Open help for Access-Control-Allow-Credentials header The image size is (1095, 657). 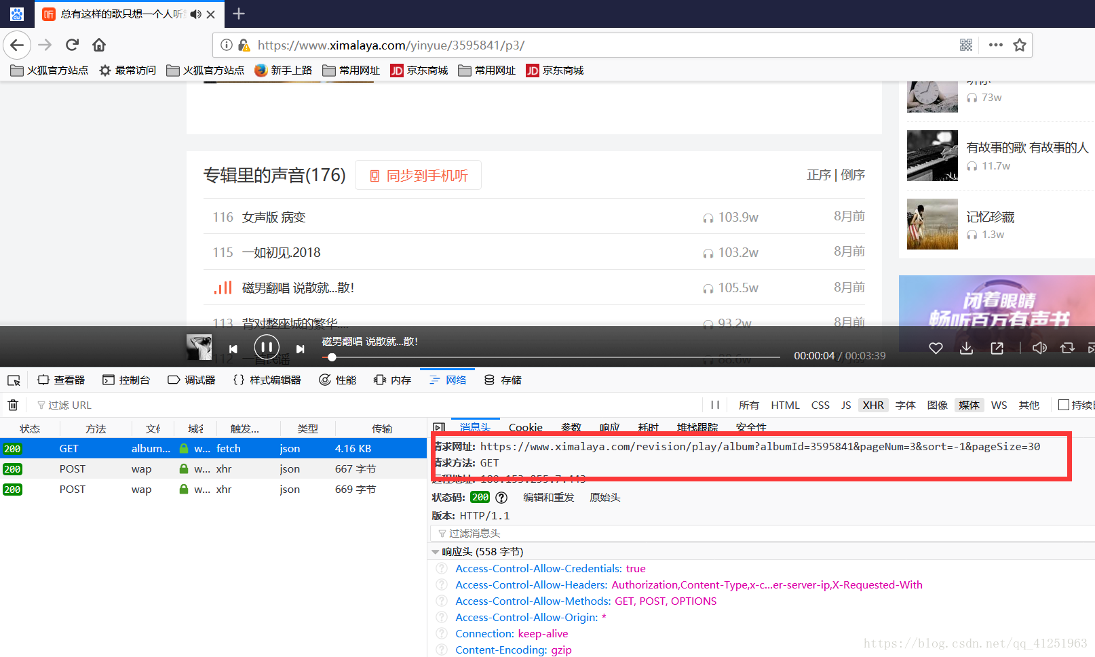point(442,568)
